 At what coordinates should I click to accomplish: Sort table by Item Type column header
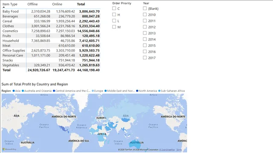[x=10, y=4]
